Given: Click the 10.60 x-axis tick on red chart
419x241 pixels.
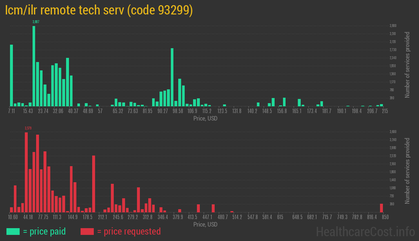Looking at the screenshot, I should coord(13,217).
